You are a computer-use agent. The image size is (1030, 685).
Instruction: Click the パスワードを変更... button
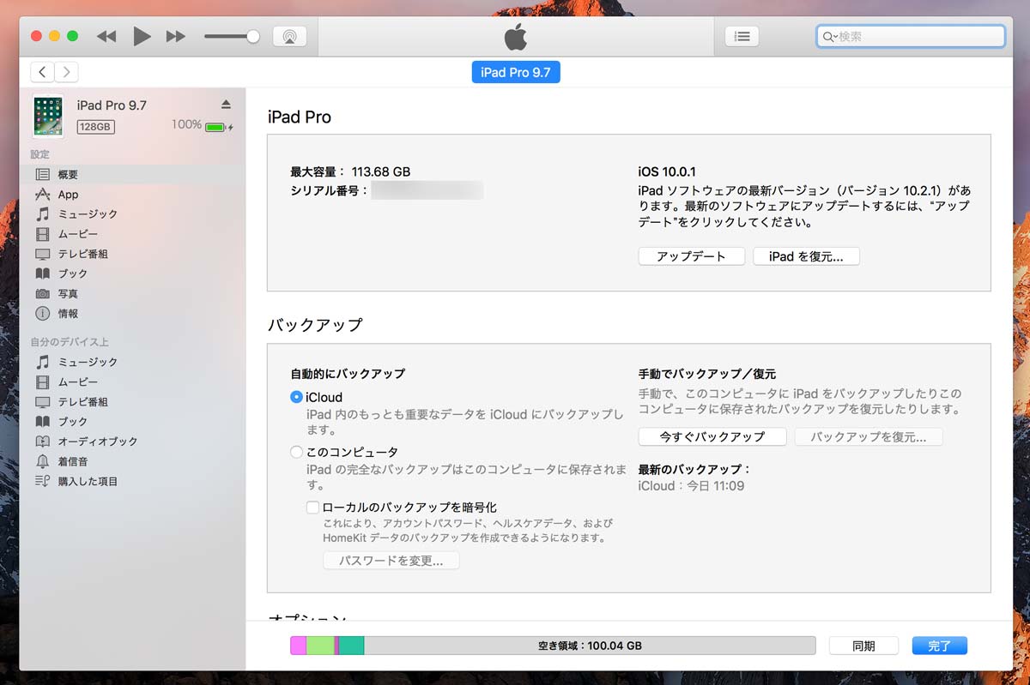tap(391, 561)
